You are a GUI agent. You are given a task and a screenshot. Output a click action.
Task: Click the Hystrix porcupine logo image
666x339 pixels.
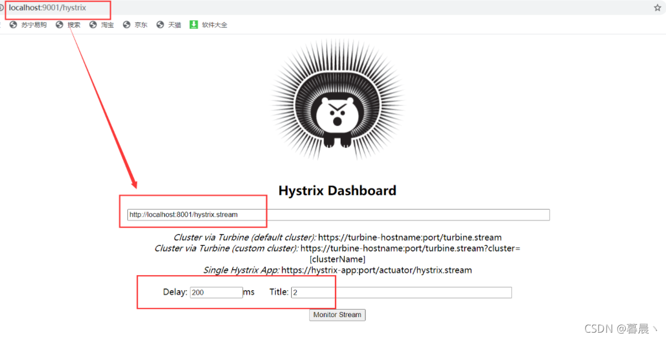[x=338, y=100]
